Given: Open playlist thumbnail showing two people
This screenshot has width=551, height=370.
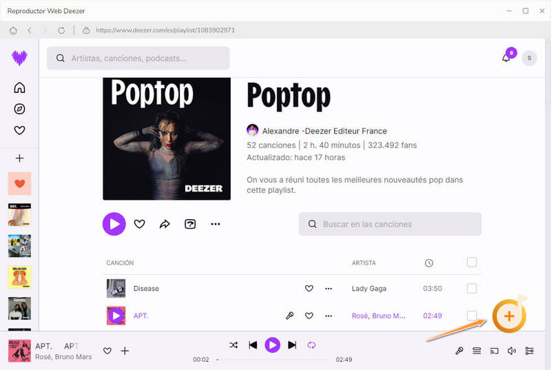Looking at the screenshot, I should click(x=20, y=308).
